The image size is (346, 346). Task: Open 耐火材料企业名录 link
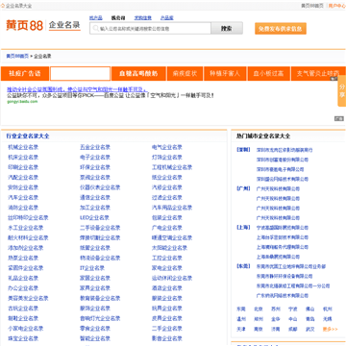[28, 237]
